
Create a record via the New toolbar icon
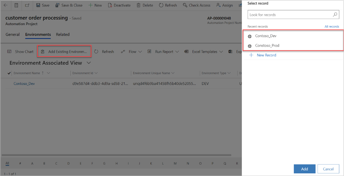(95, 5)
